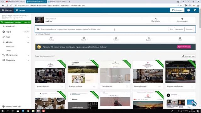201x113 pixels.
Task: Open the Friendly Business theme thumbnail
Action: (83, 72)
